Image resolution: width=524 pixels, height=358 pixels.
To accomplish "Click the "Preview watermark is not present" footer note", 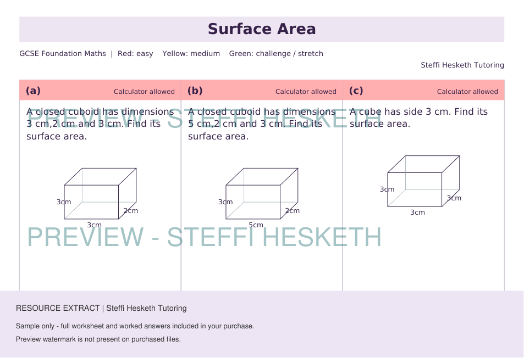I will click(98, 339).
